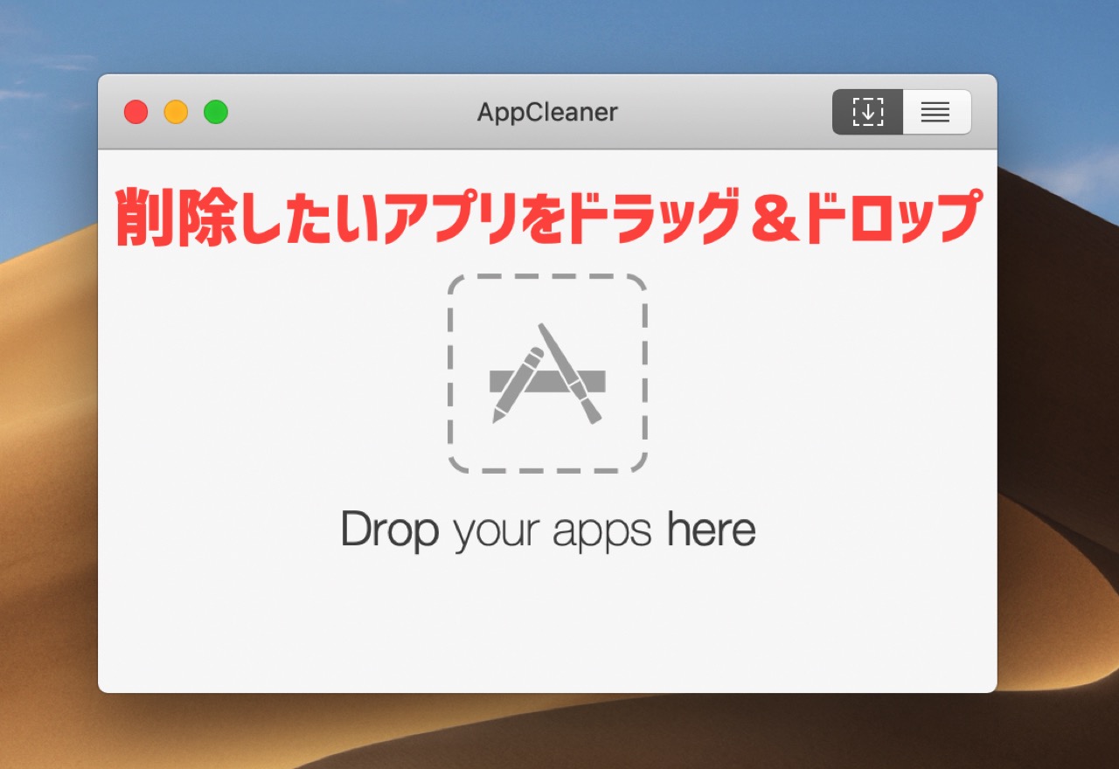Switch to application list view
1119x769 pixels.
936,112
